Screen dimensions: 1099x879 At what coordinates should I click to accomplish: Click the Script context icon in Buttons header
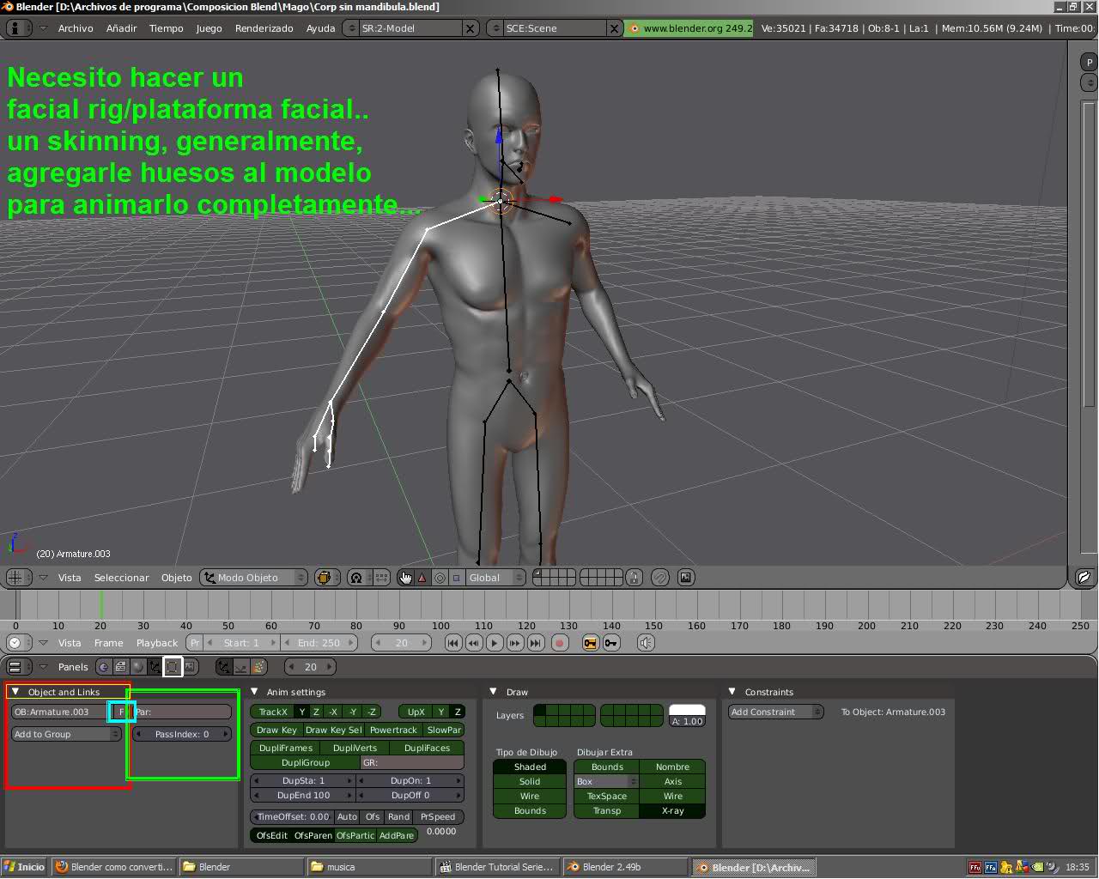[121, 667]
